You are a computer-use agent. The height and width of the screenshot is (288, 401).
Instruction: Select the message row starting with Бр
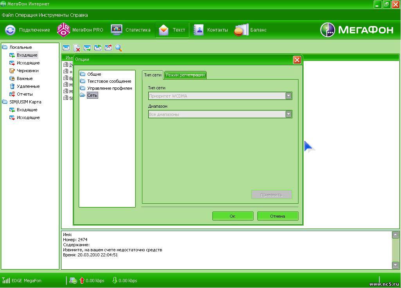(x=68, y=78)
